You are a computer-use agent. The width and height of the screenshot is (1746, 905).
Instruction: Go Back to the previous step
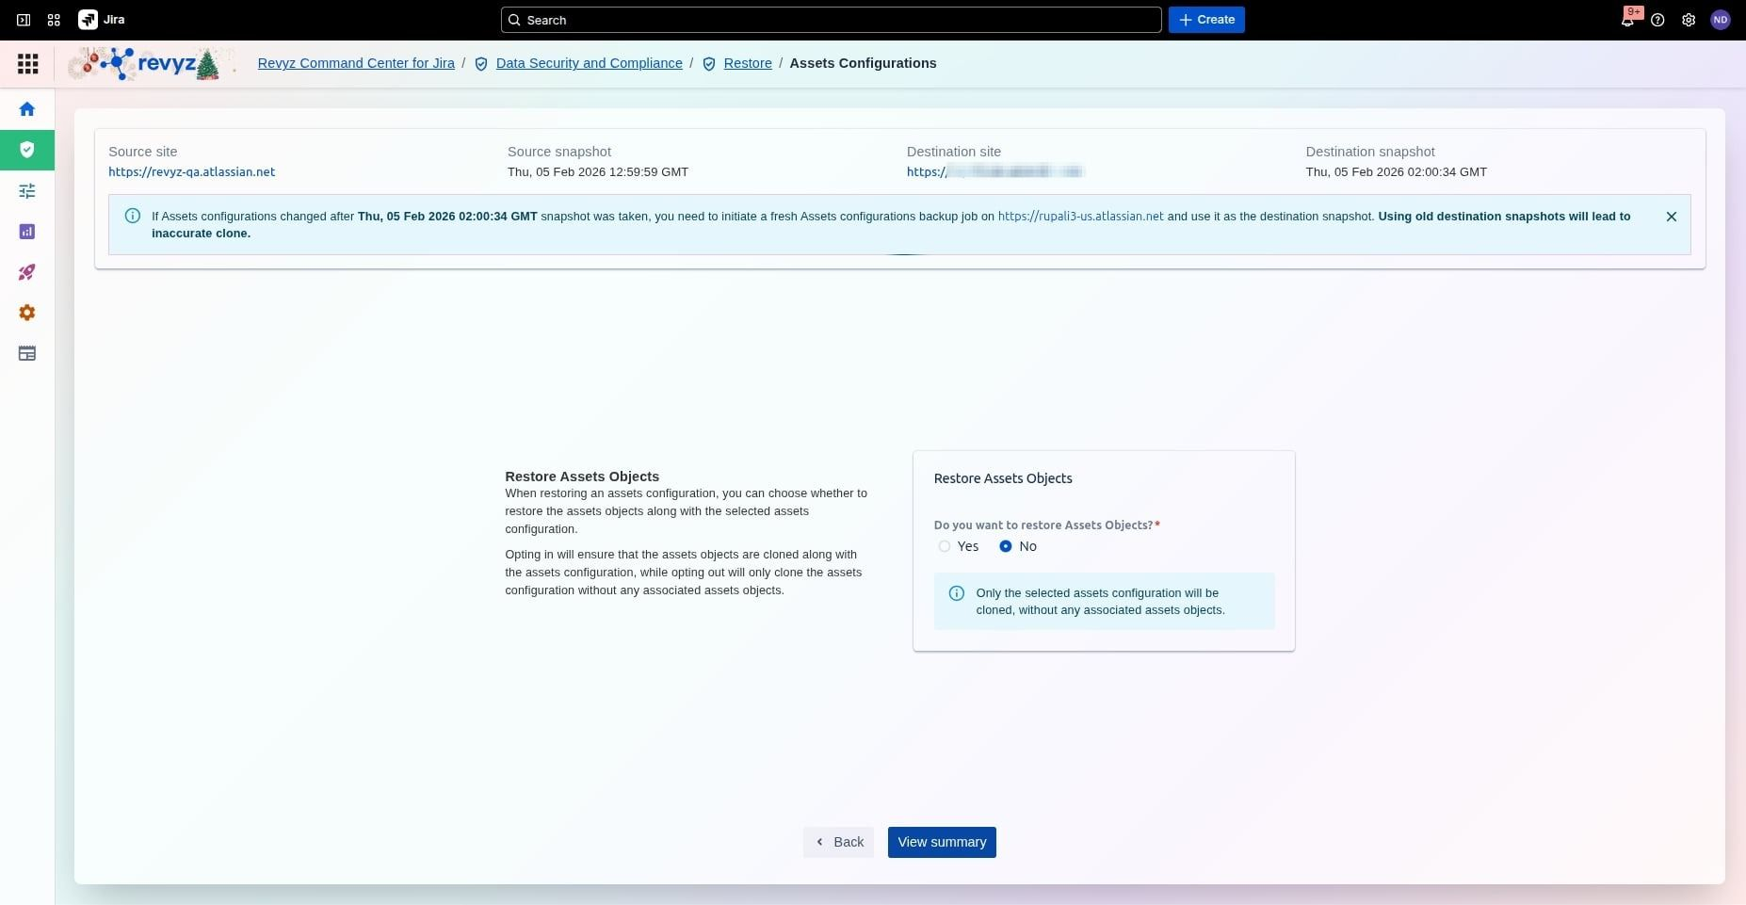click(839, 842)
